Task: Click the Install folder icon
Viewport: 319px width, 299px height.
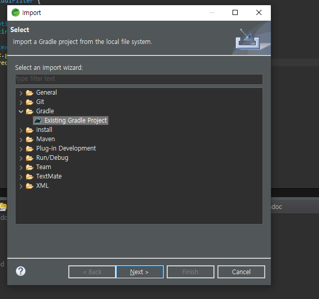Action: (30, 130)
